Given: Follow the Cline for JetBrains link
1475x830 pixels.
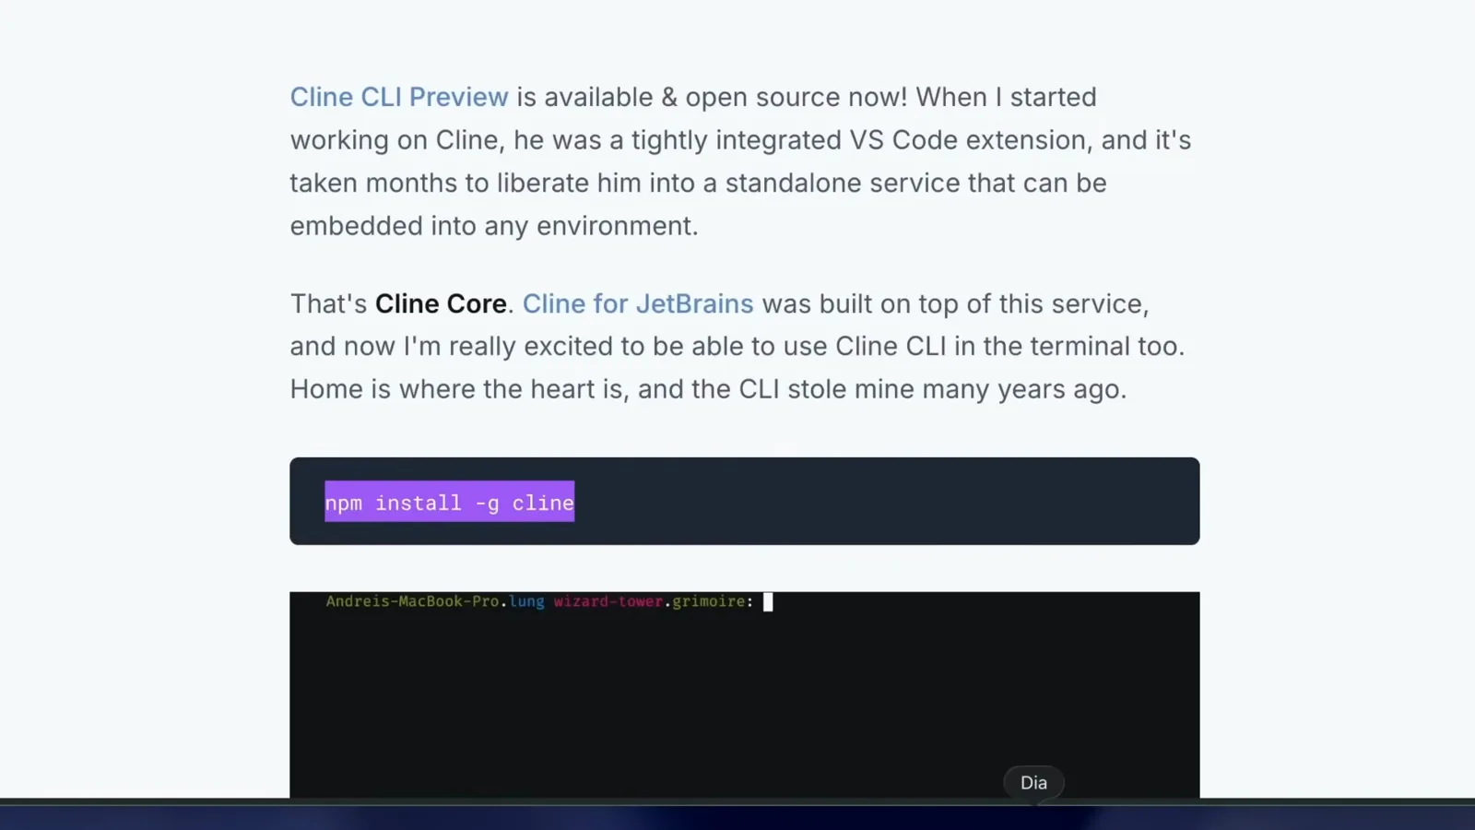Looking at the screenshot, I should tap(638, 303).
